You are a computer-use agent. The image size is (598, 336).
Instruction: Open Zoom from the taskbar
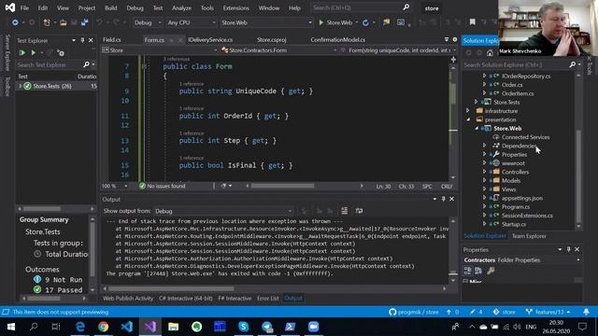314,327
